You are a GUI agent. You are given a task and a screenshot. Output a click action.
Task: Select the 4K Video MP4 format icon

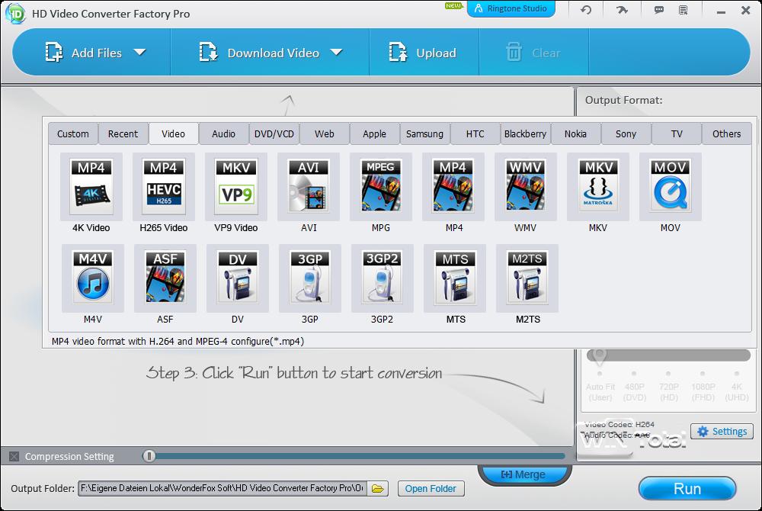[x=91, y=185]
